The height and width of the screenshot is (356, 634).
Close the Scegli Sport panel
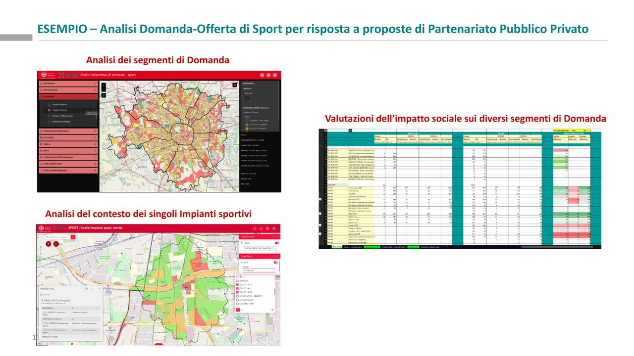pos(277,256)
